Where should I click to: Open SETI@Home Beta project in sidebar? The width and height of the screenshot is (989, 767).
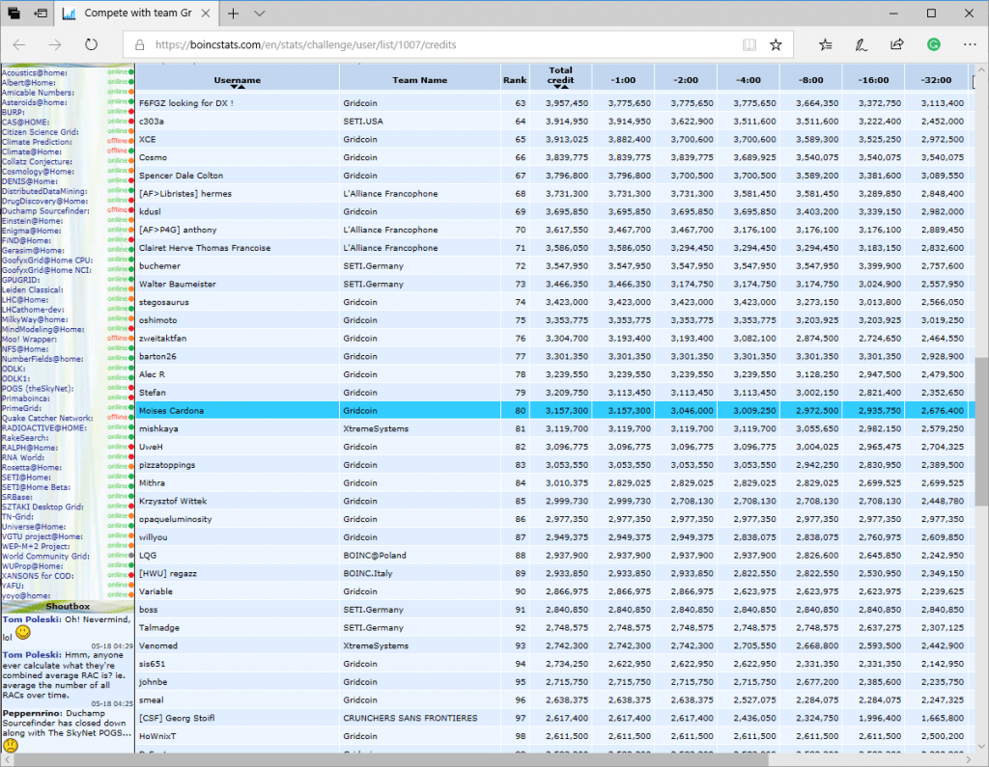(36, 487)
